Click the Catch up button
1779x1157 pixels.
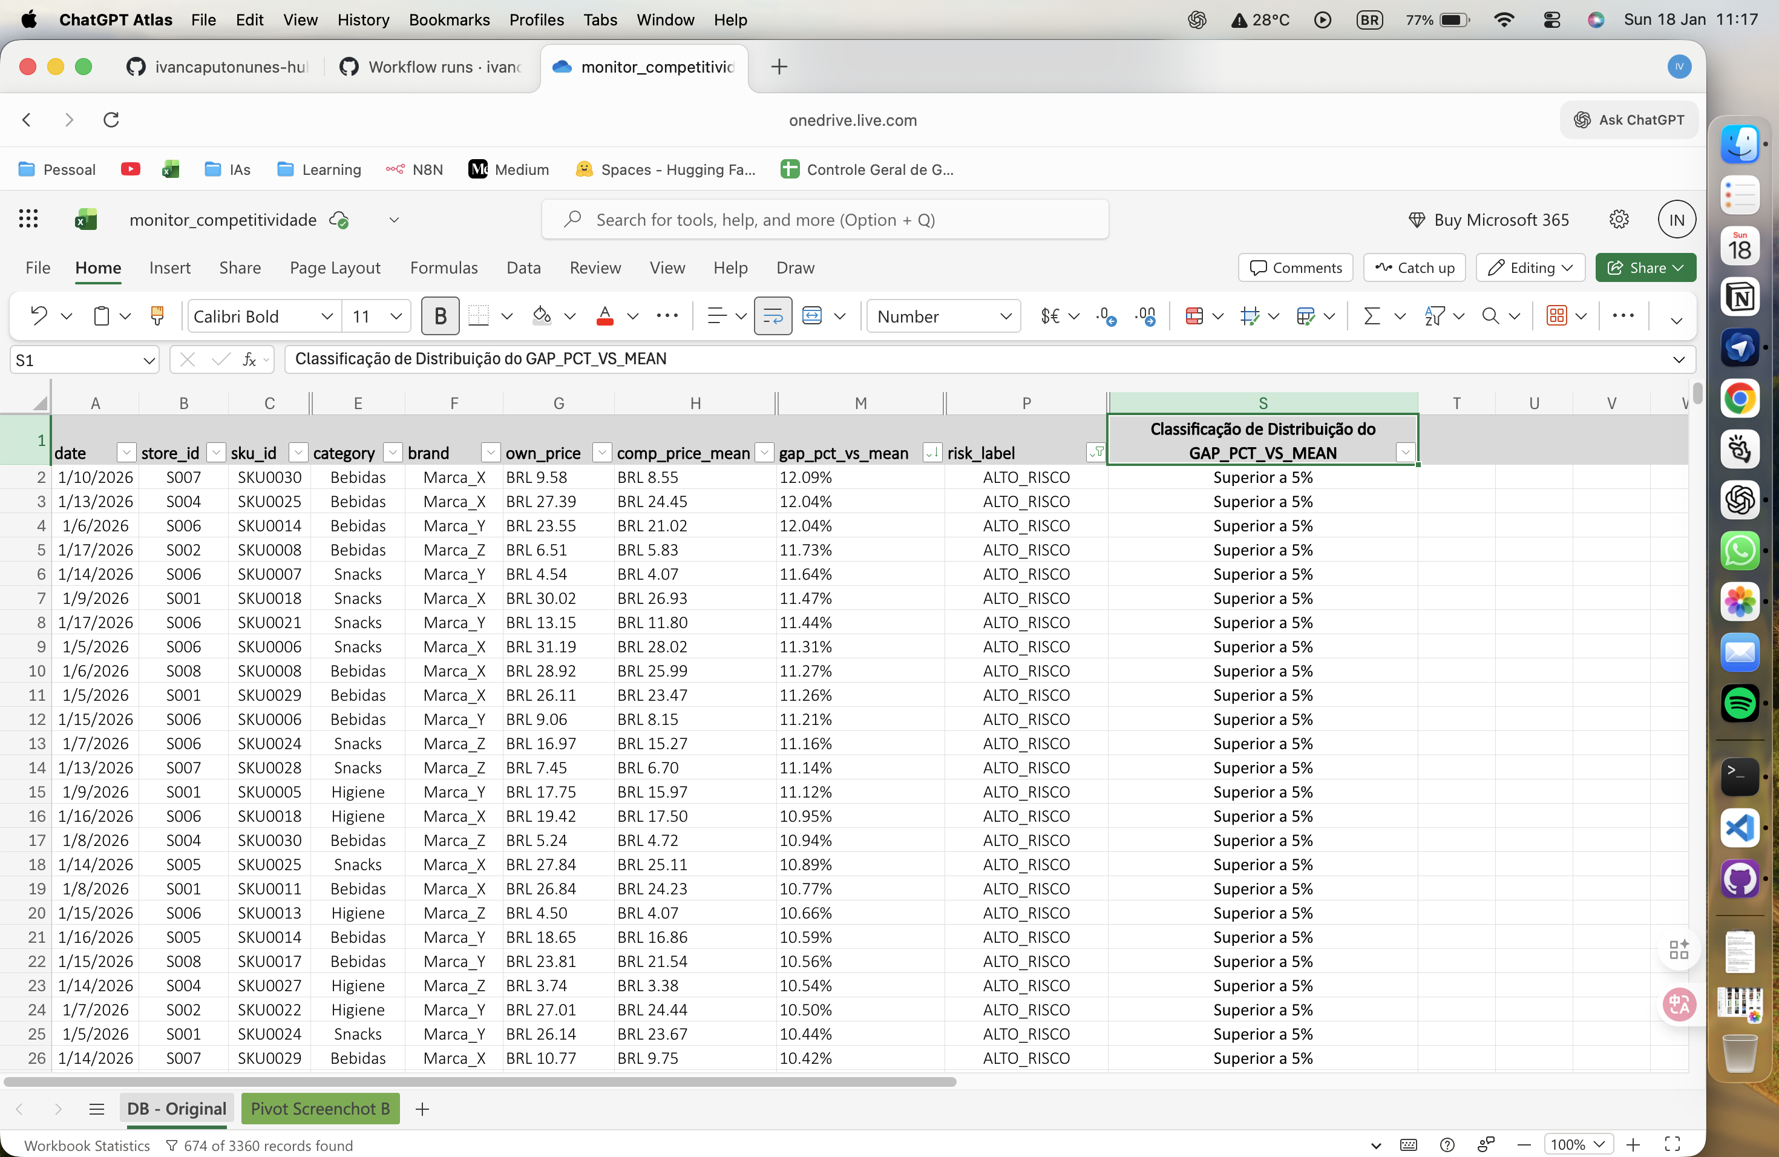(x=1414, y=267)
